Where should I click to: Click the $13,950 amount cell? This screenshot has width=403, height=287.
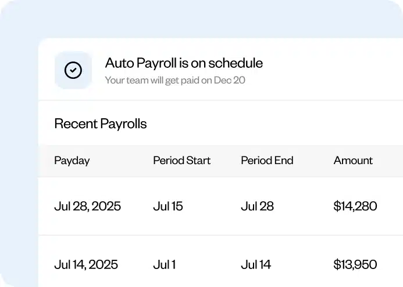(355, 264)
